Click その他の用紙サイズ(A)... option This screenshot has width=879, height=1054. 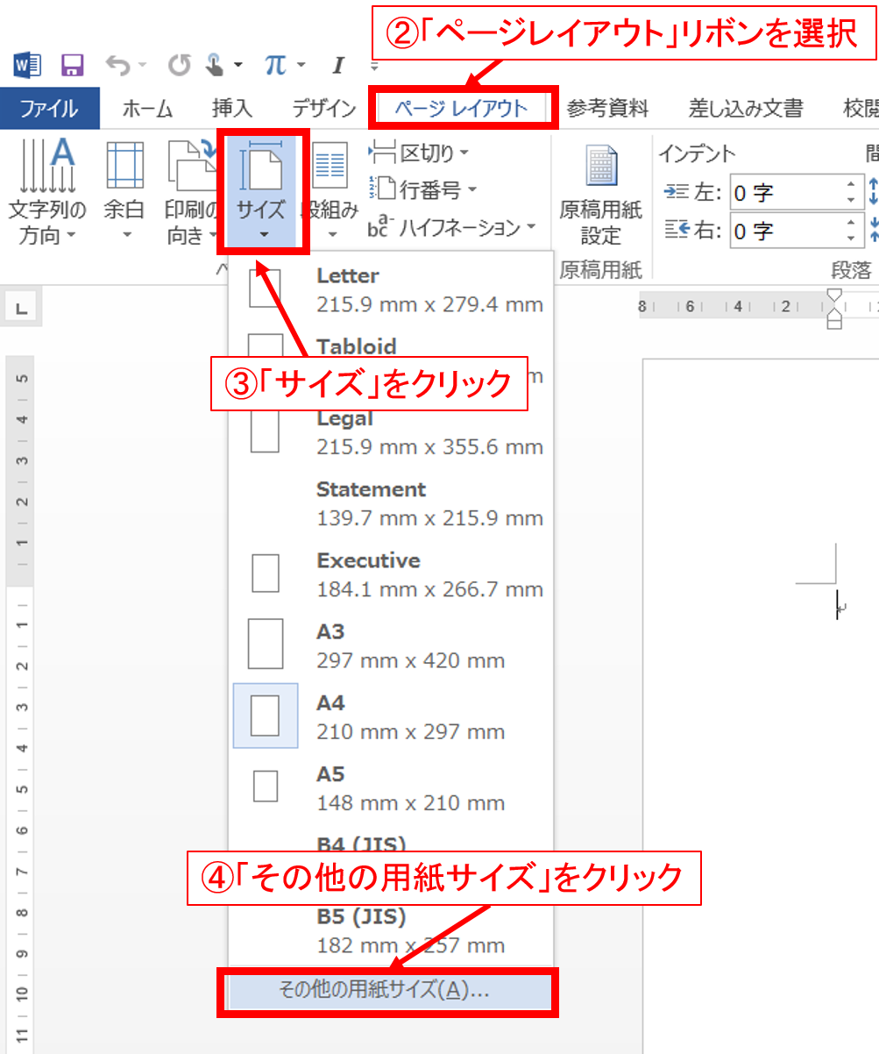click(x=386, y=990)
